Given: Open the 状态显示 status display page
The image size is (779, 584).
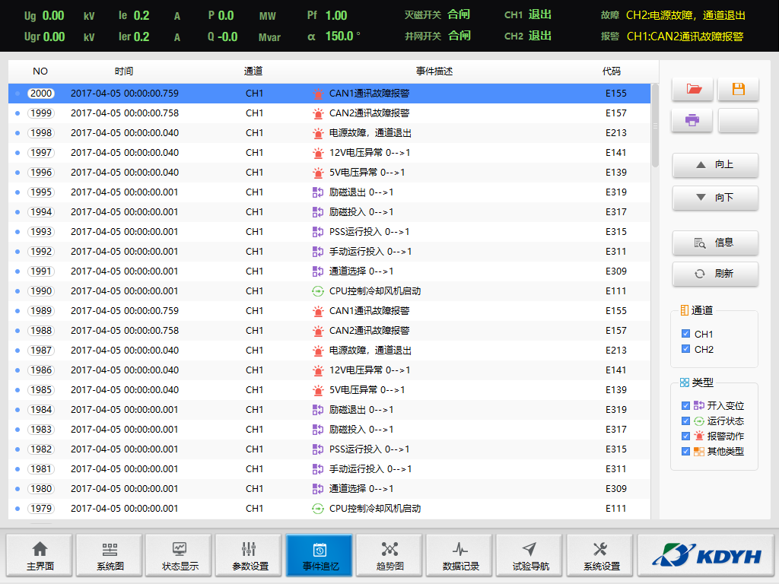Looking at the screenshot, I should click(x=180, y=556).
